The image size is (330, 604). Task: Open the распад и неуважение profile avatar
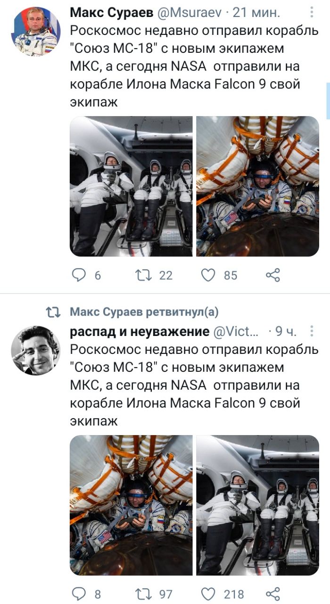click(35, 351)
